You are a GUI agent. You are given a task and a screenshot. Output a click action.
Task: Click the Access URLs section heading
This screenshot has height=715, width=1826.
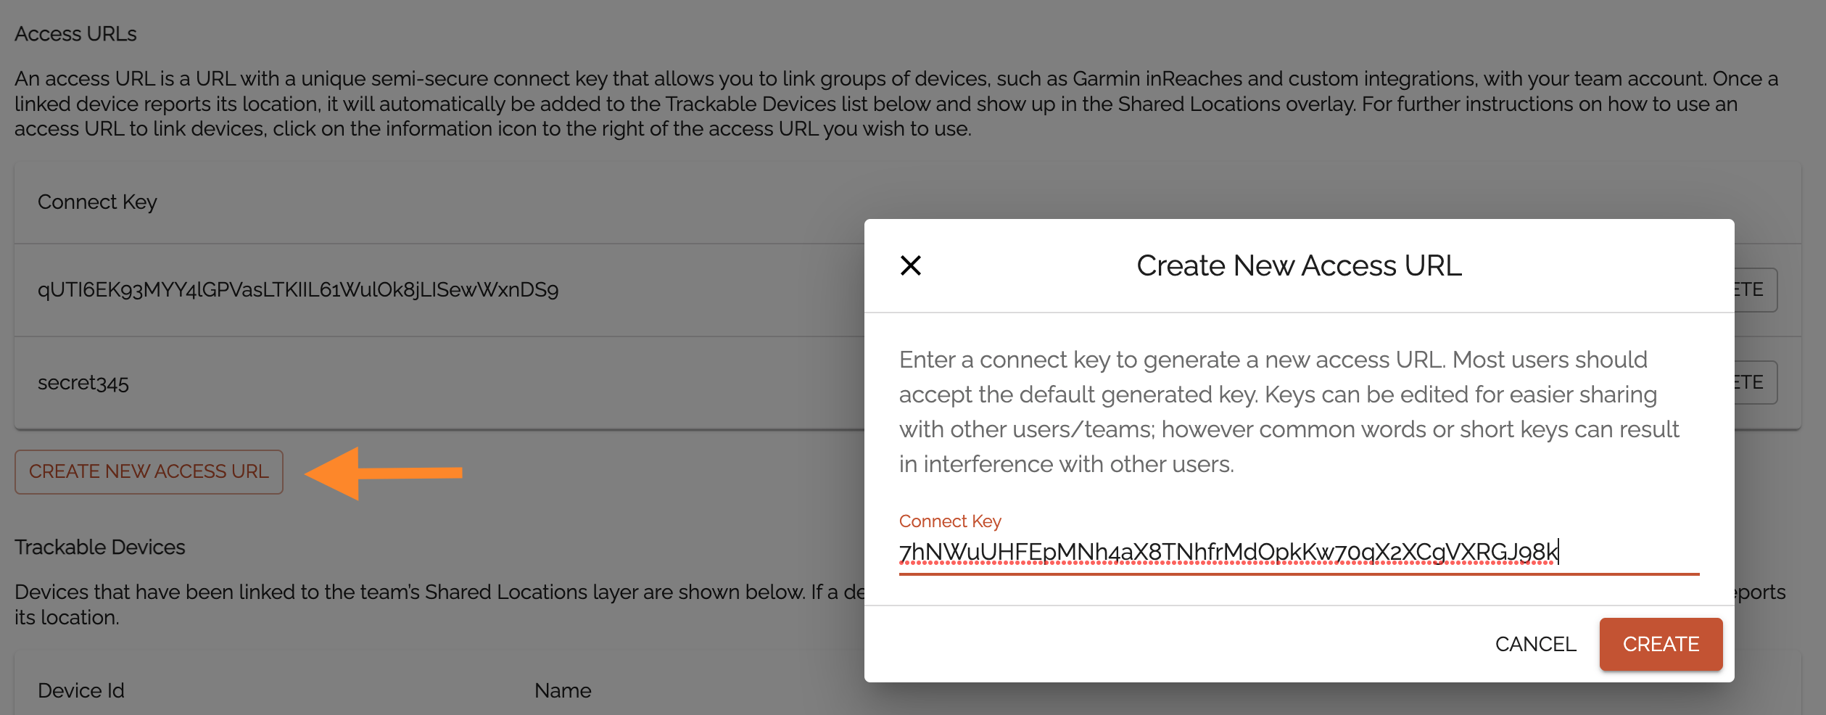click(75, 34)
